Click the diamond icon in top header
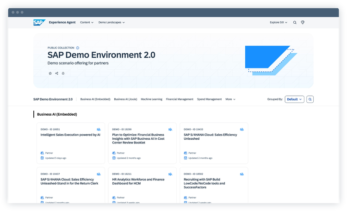This screenshot has width=347, height=211. point(303,22)
